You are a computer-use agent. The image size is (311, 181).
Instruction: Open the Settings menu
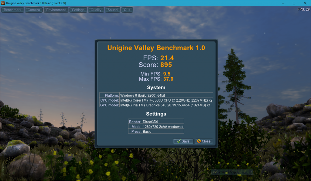78,10
